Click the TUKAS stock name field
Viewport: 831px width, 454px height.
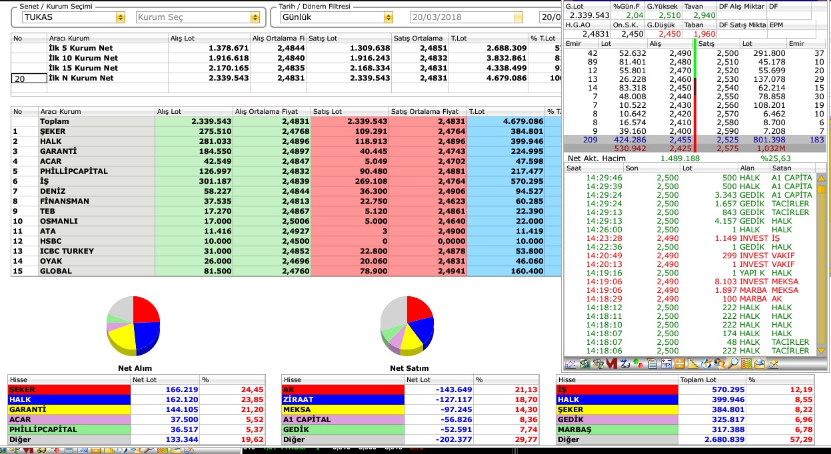[x=68, y=17]
